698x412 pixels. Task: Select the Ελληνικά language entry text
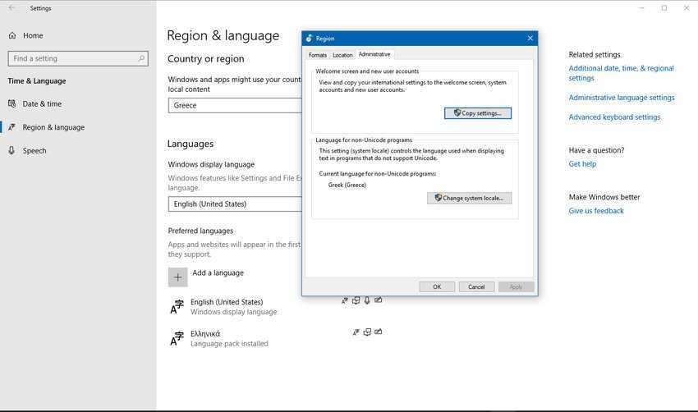click(x=205, y=334)
